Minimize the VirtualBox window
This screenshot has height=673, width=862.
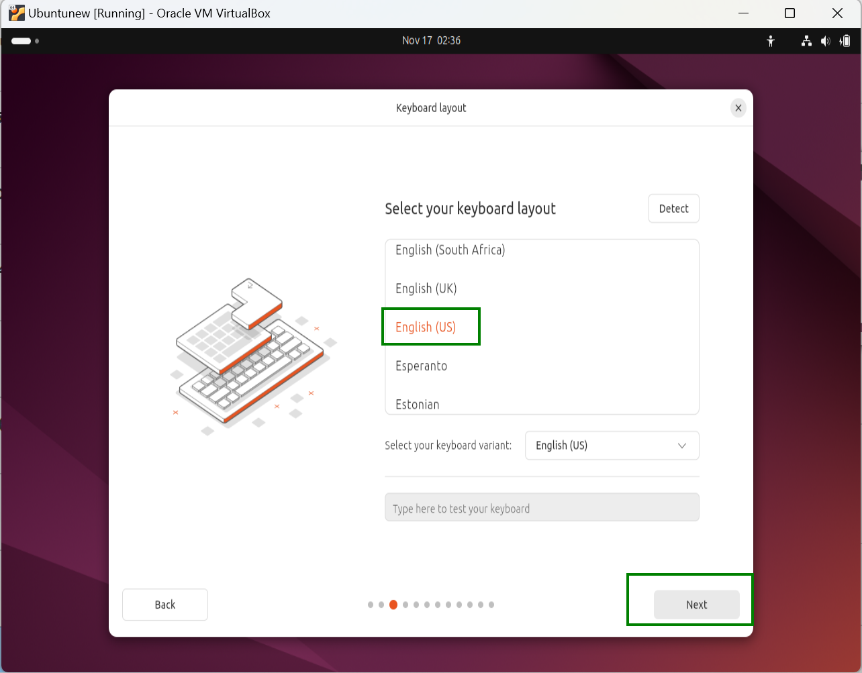coord(743,13)
